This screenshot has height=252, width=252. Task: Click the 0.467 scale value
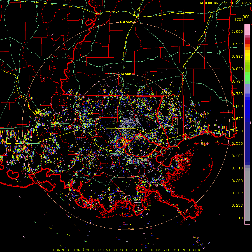pyautogui.click(x=237, y=156)
